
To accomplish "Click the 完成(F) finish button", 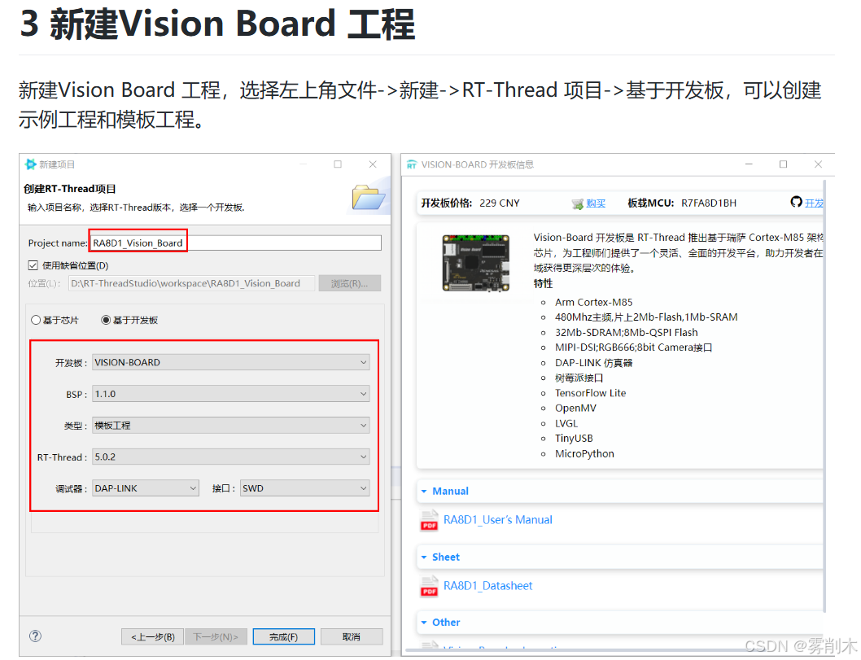I will pos(283,637).
